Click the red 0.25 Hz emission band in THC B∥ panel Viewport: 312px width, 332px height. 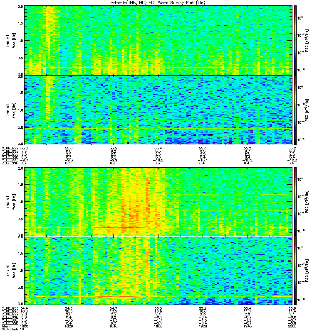[115, 296]
